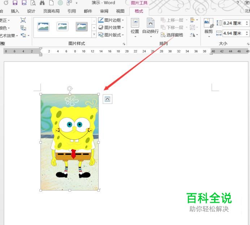Open the 位置 position menu
This screenshot has width=250, height=225.
point(135,27)
